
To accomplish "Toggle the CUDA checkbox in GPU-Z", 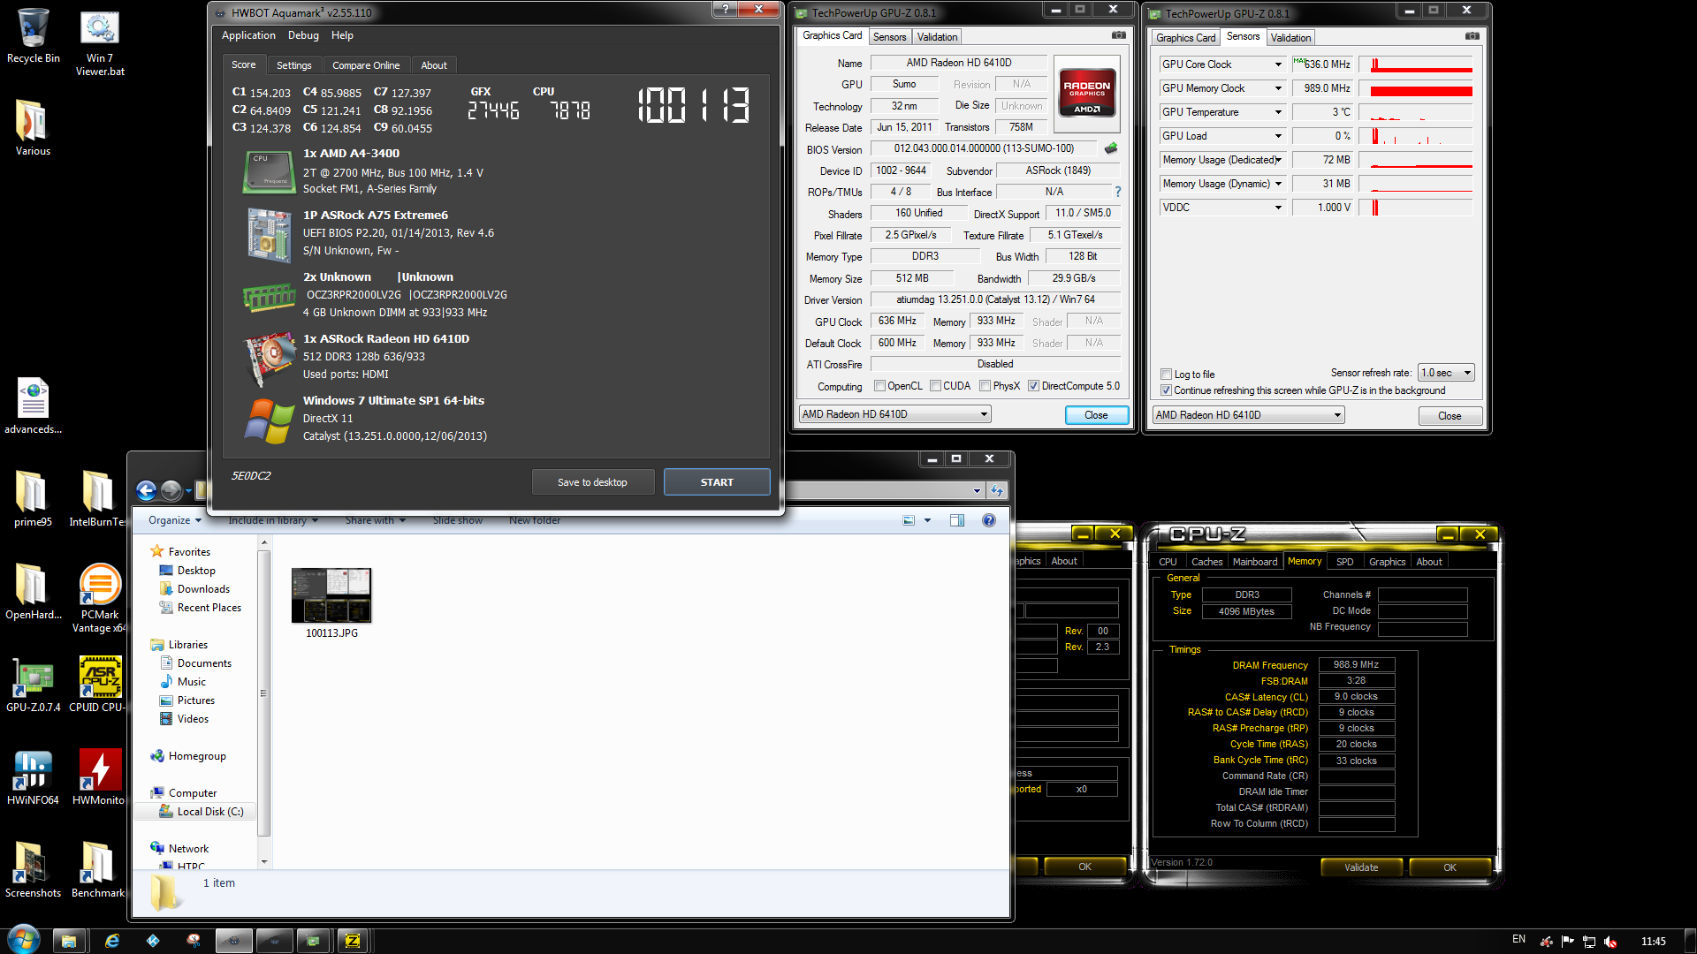I will coord(935,386).
